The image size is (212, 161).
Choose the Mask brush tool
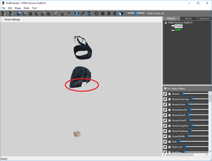pos(25,13)
